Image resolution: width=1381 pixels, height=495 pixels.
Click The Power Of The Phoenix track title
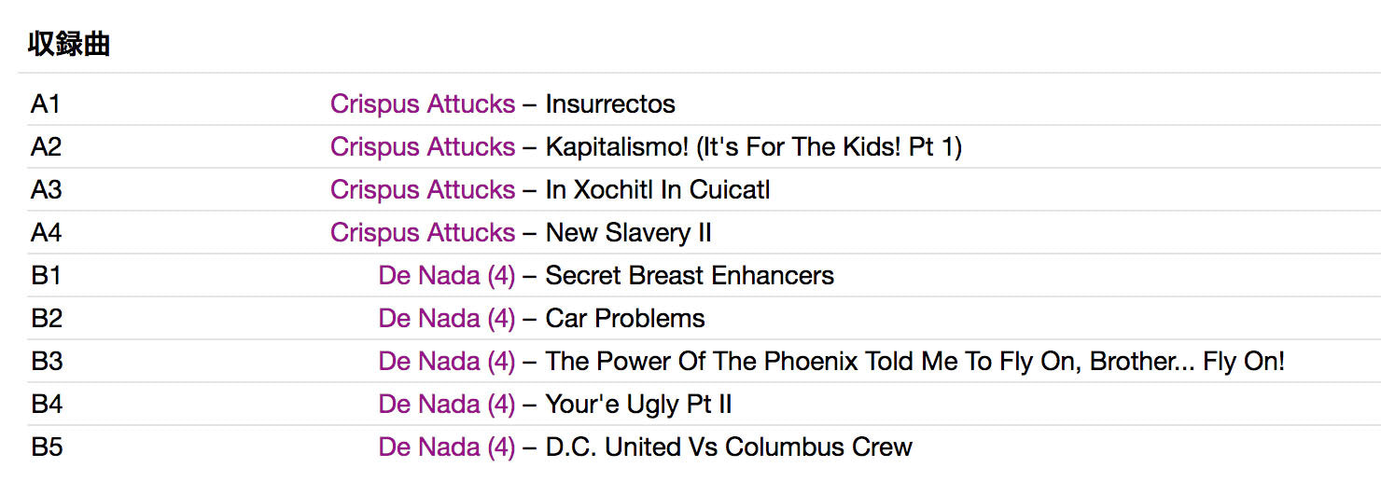tap(914, 361)
